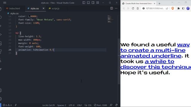Open the browser profile globe icon

tap(188, 8)
